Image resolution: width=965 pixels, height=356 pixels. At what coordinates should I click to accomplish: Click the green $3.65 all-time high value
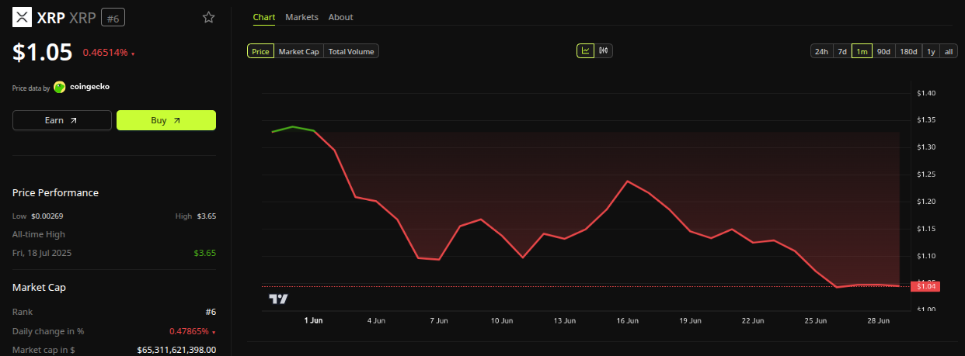205,253
